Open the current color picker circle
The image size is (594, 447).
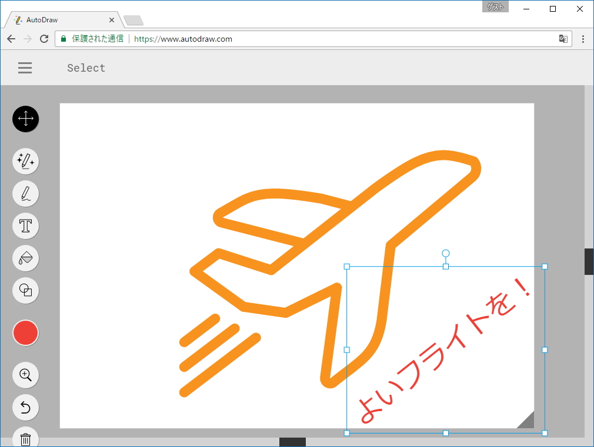25,332
